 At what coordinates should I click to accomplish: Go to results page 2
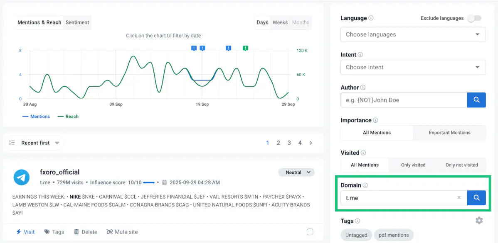279,143
